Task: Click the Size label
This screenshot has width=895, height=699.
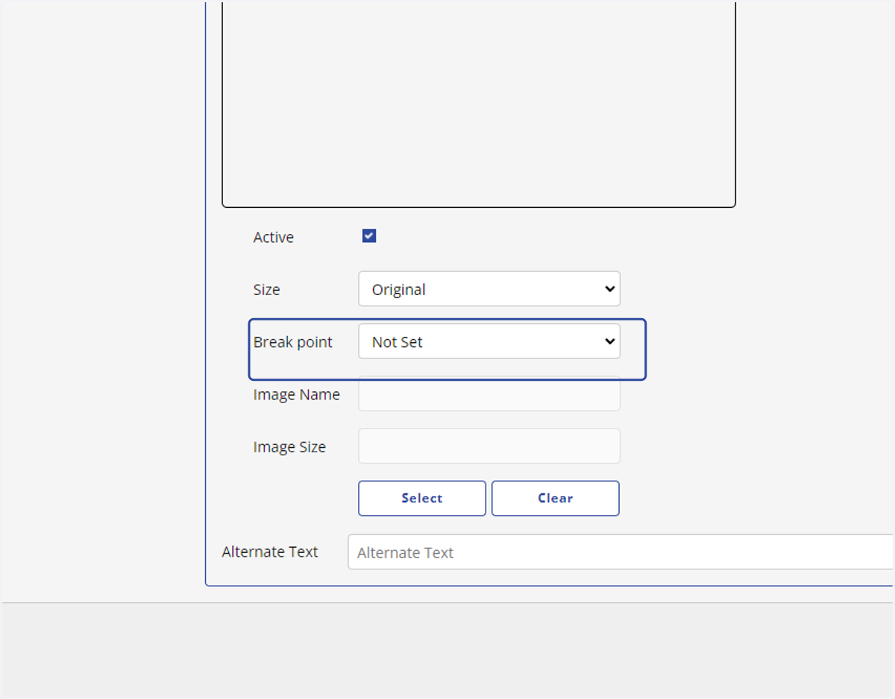Action: tap(266, 290)
